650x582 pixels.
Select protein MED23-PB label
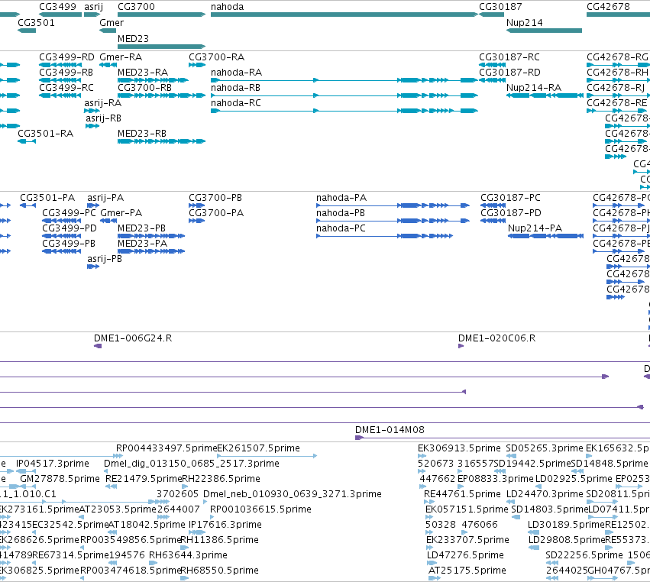point(142,228)
